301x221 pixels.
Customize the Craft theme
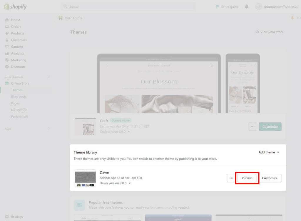tap(270, 126)
